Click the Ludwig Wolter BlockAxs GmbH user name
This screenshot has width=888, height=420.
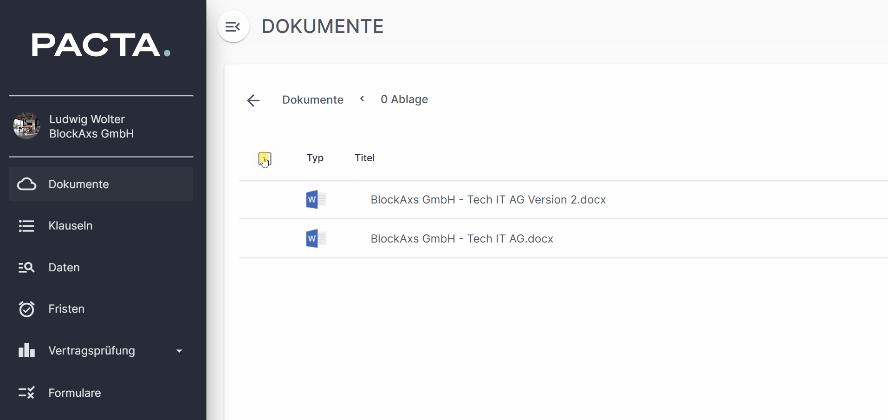click(91, 126)
